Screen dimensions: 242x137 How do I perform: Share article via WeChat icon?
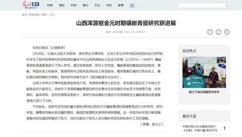pos(219,32)
